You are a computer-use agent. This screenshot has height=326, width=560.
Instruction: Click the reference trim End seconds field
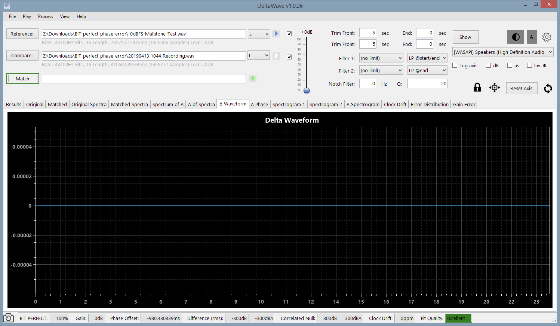click(425, 33)
